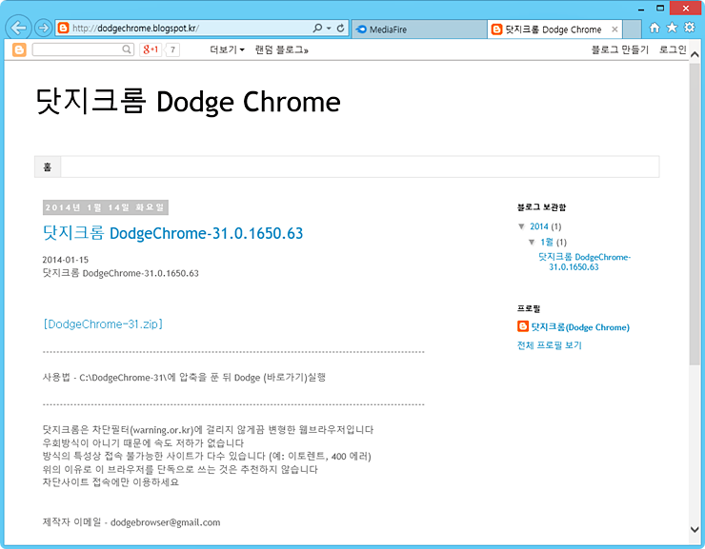Click the email text dodgebrowser@gmail.com

click(x=166, y=522)
